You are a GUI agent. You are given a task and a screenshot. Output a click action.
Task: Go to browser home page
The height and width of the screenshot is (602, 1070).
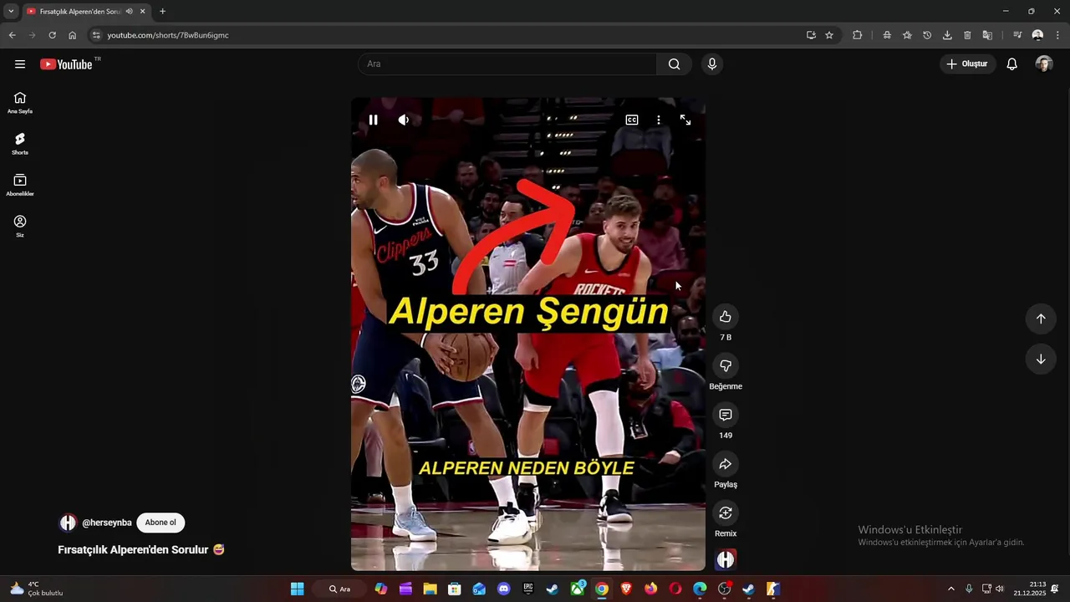[72, 35]
